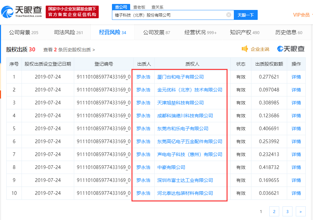
Task: Open 罗永浩 in row 1
Action: tap(143, 77)
